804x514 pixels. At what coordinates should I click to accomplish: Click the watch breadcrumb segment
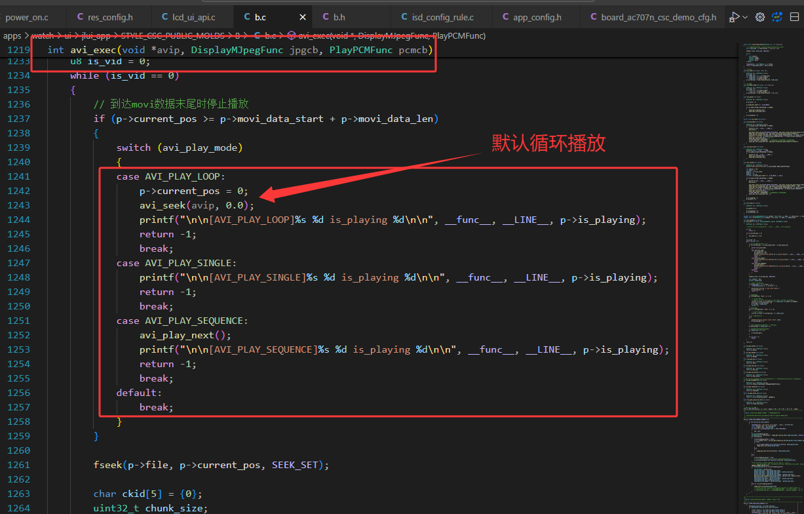(x=43, y=36)
